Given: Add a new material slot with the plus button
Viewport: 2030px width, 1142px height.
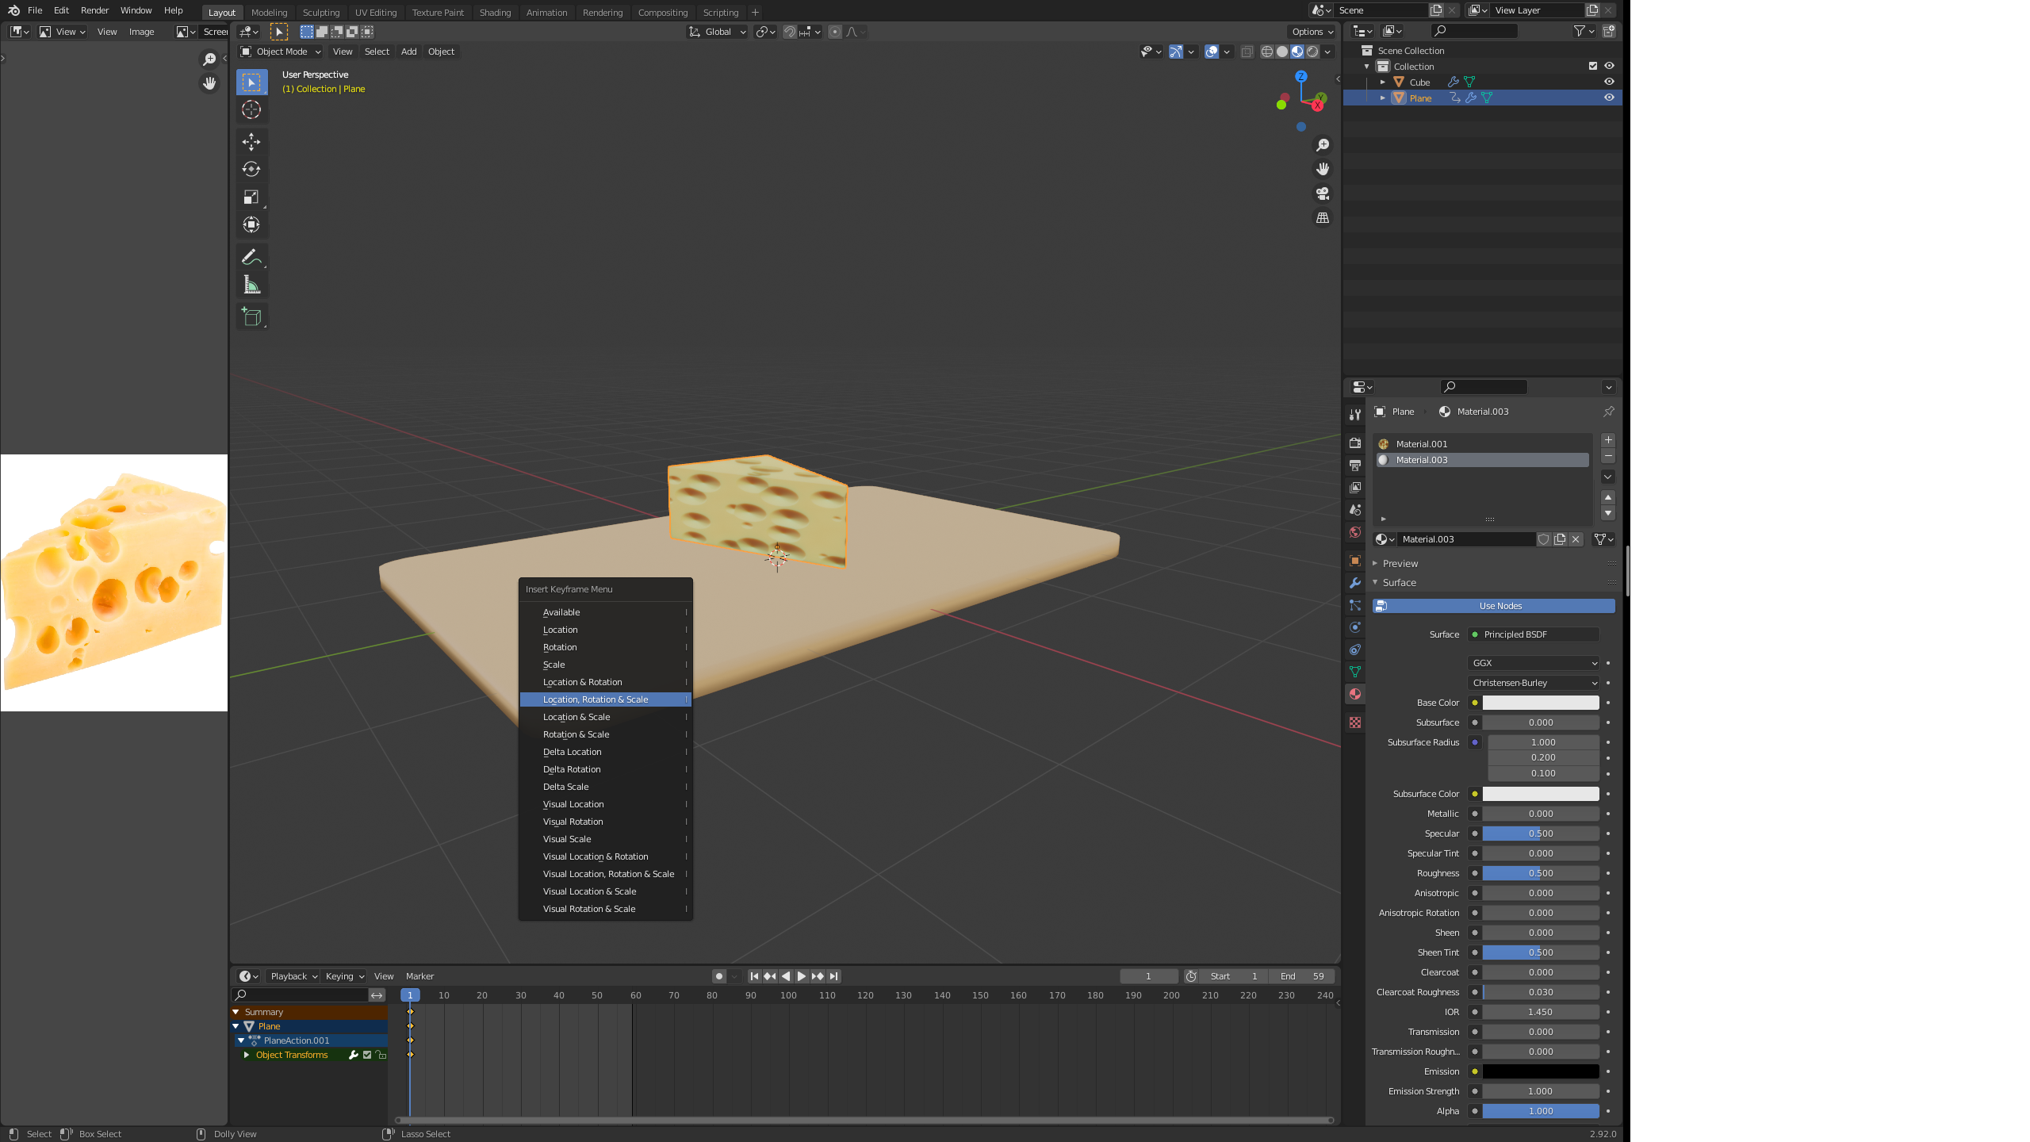Looking at the screenshot, I should click(x=1608, y=439).
